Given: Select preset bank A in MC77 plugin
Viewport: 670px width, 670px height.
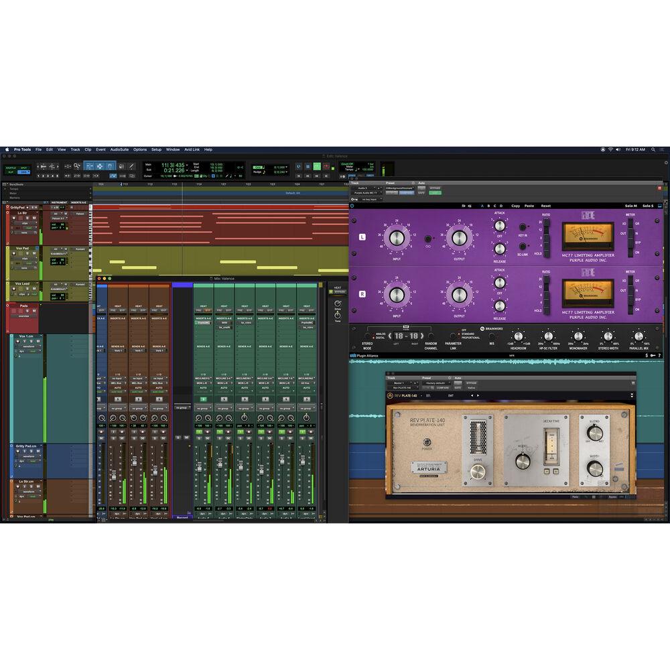Looking at the screenshot, I should [x=482, y=206].
